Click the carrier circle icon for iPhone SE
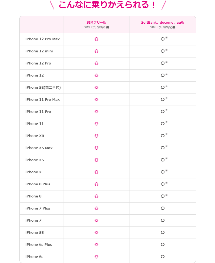Image resolution: width=215 pixels, height=263 pixels. click(163, 232)
